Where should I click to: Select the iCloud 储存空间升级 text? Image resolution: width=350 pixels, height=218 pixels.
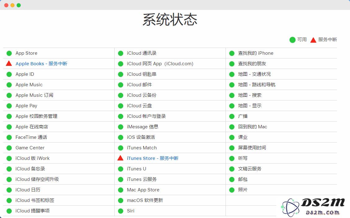(x=37, y=179)
